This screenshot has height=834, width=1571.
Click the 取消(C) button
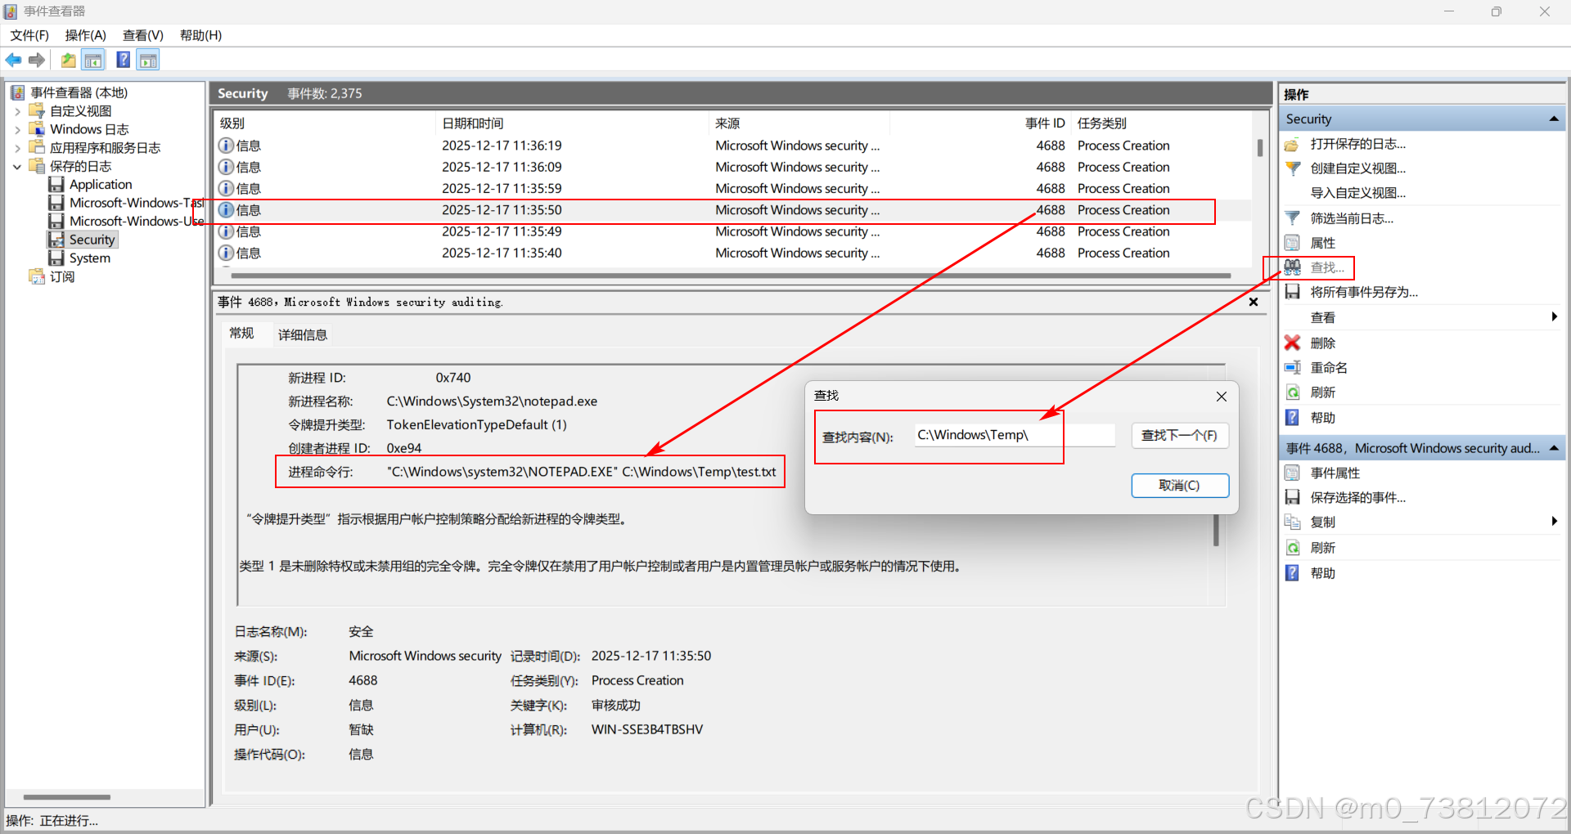1179,486
